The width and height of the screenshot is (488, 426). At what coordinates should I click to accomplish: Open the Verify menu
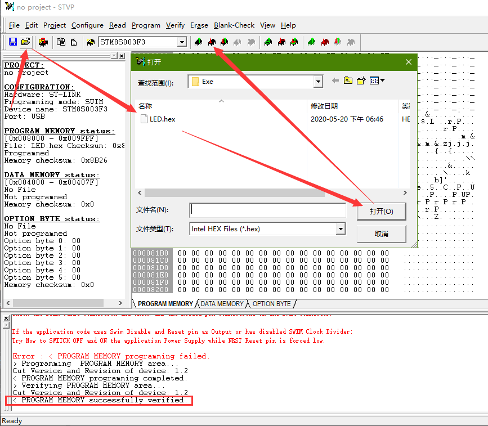(175, 25)
